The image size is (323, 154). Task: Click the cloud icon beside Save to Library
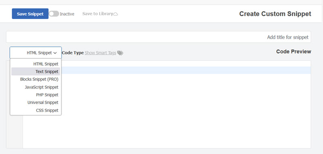click(x=115, y=14)
